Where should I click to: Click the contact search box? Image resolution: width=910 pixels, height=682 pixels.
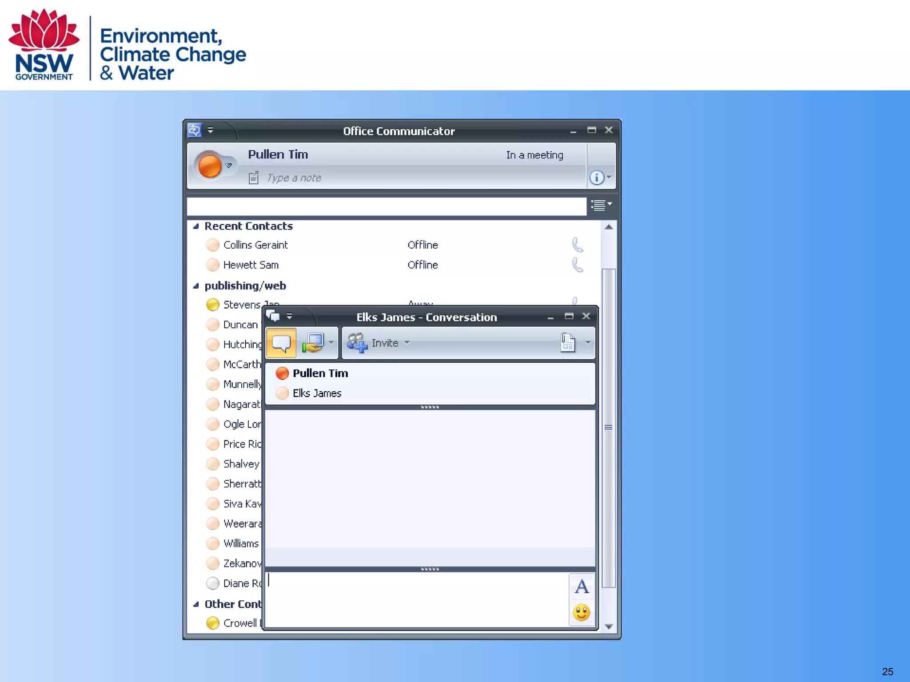(x=386, y=206)
